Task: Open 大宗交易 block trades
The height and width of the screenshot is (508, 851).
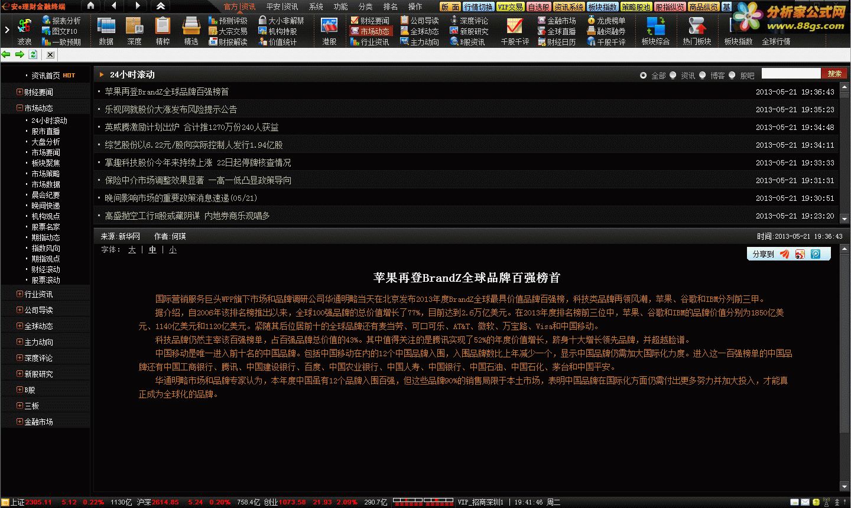Action: click(x=228, y=31)
